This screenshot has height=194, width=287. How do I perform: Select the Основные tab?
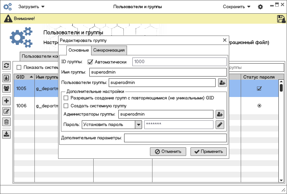[79, 50]
